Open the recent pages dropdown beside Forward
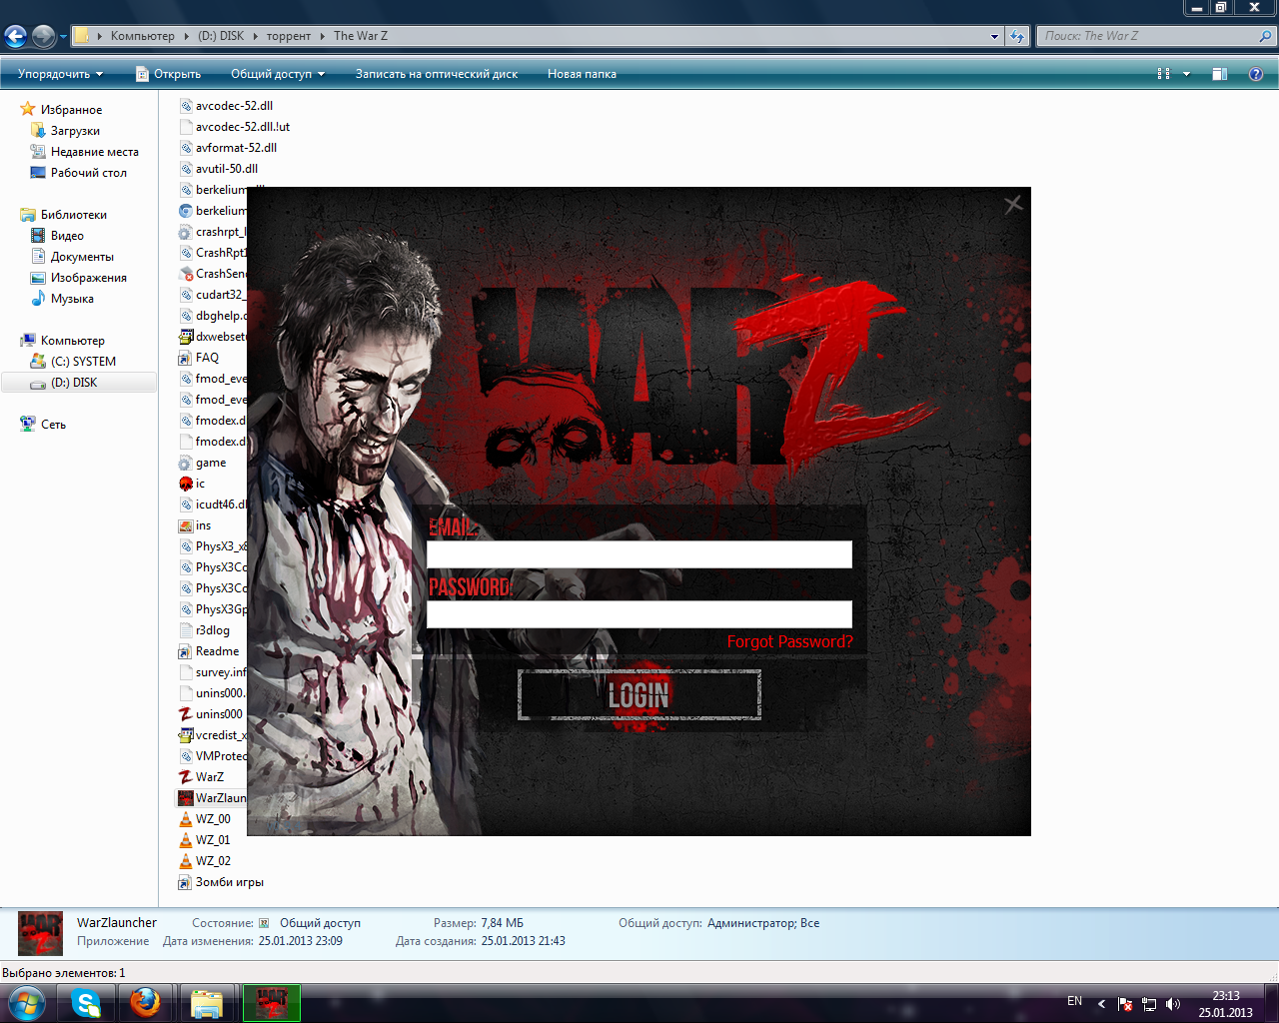 coord(63,37)
